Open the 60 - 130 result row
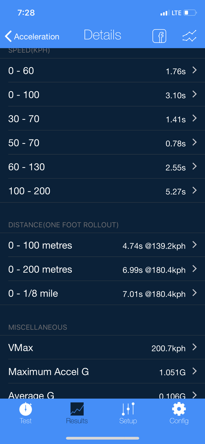Viewport: 205px width, 444px height. 102,167
